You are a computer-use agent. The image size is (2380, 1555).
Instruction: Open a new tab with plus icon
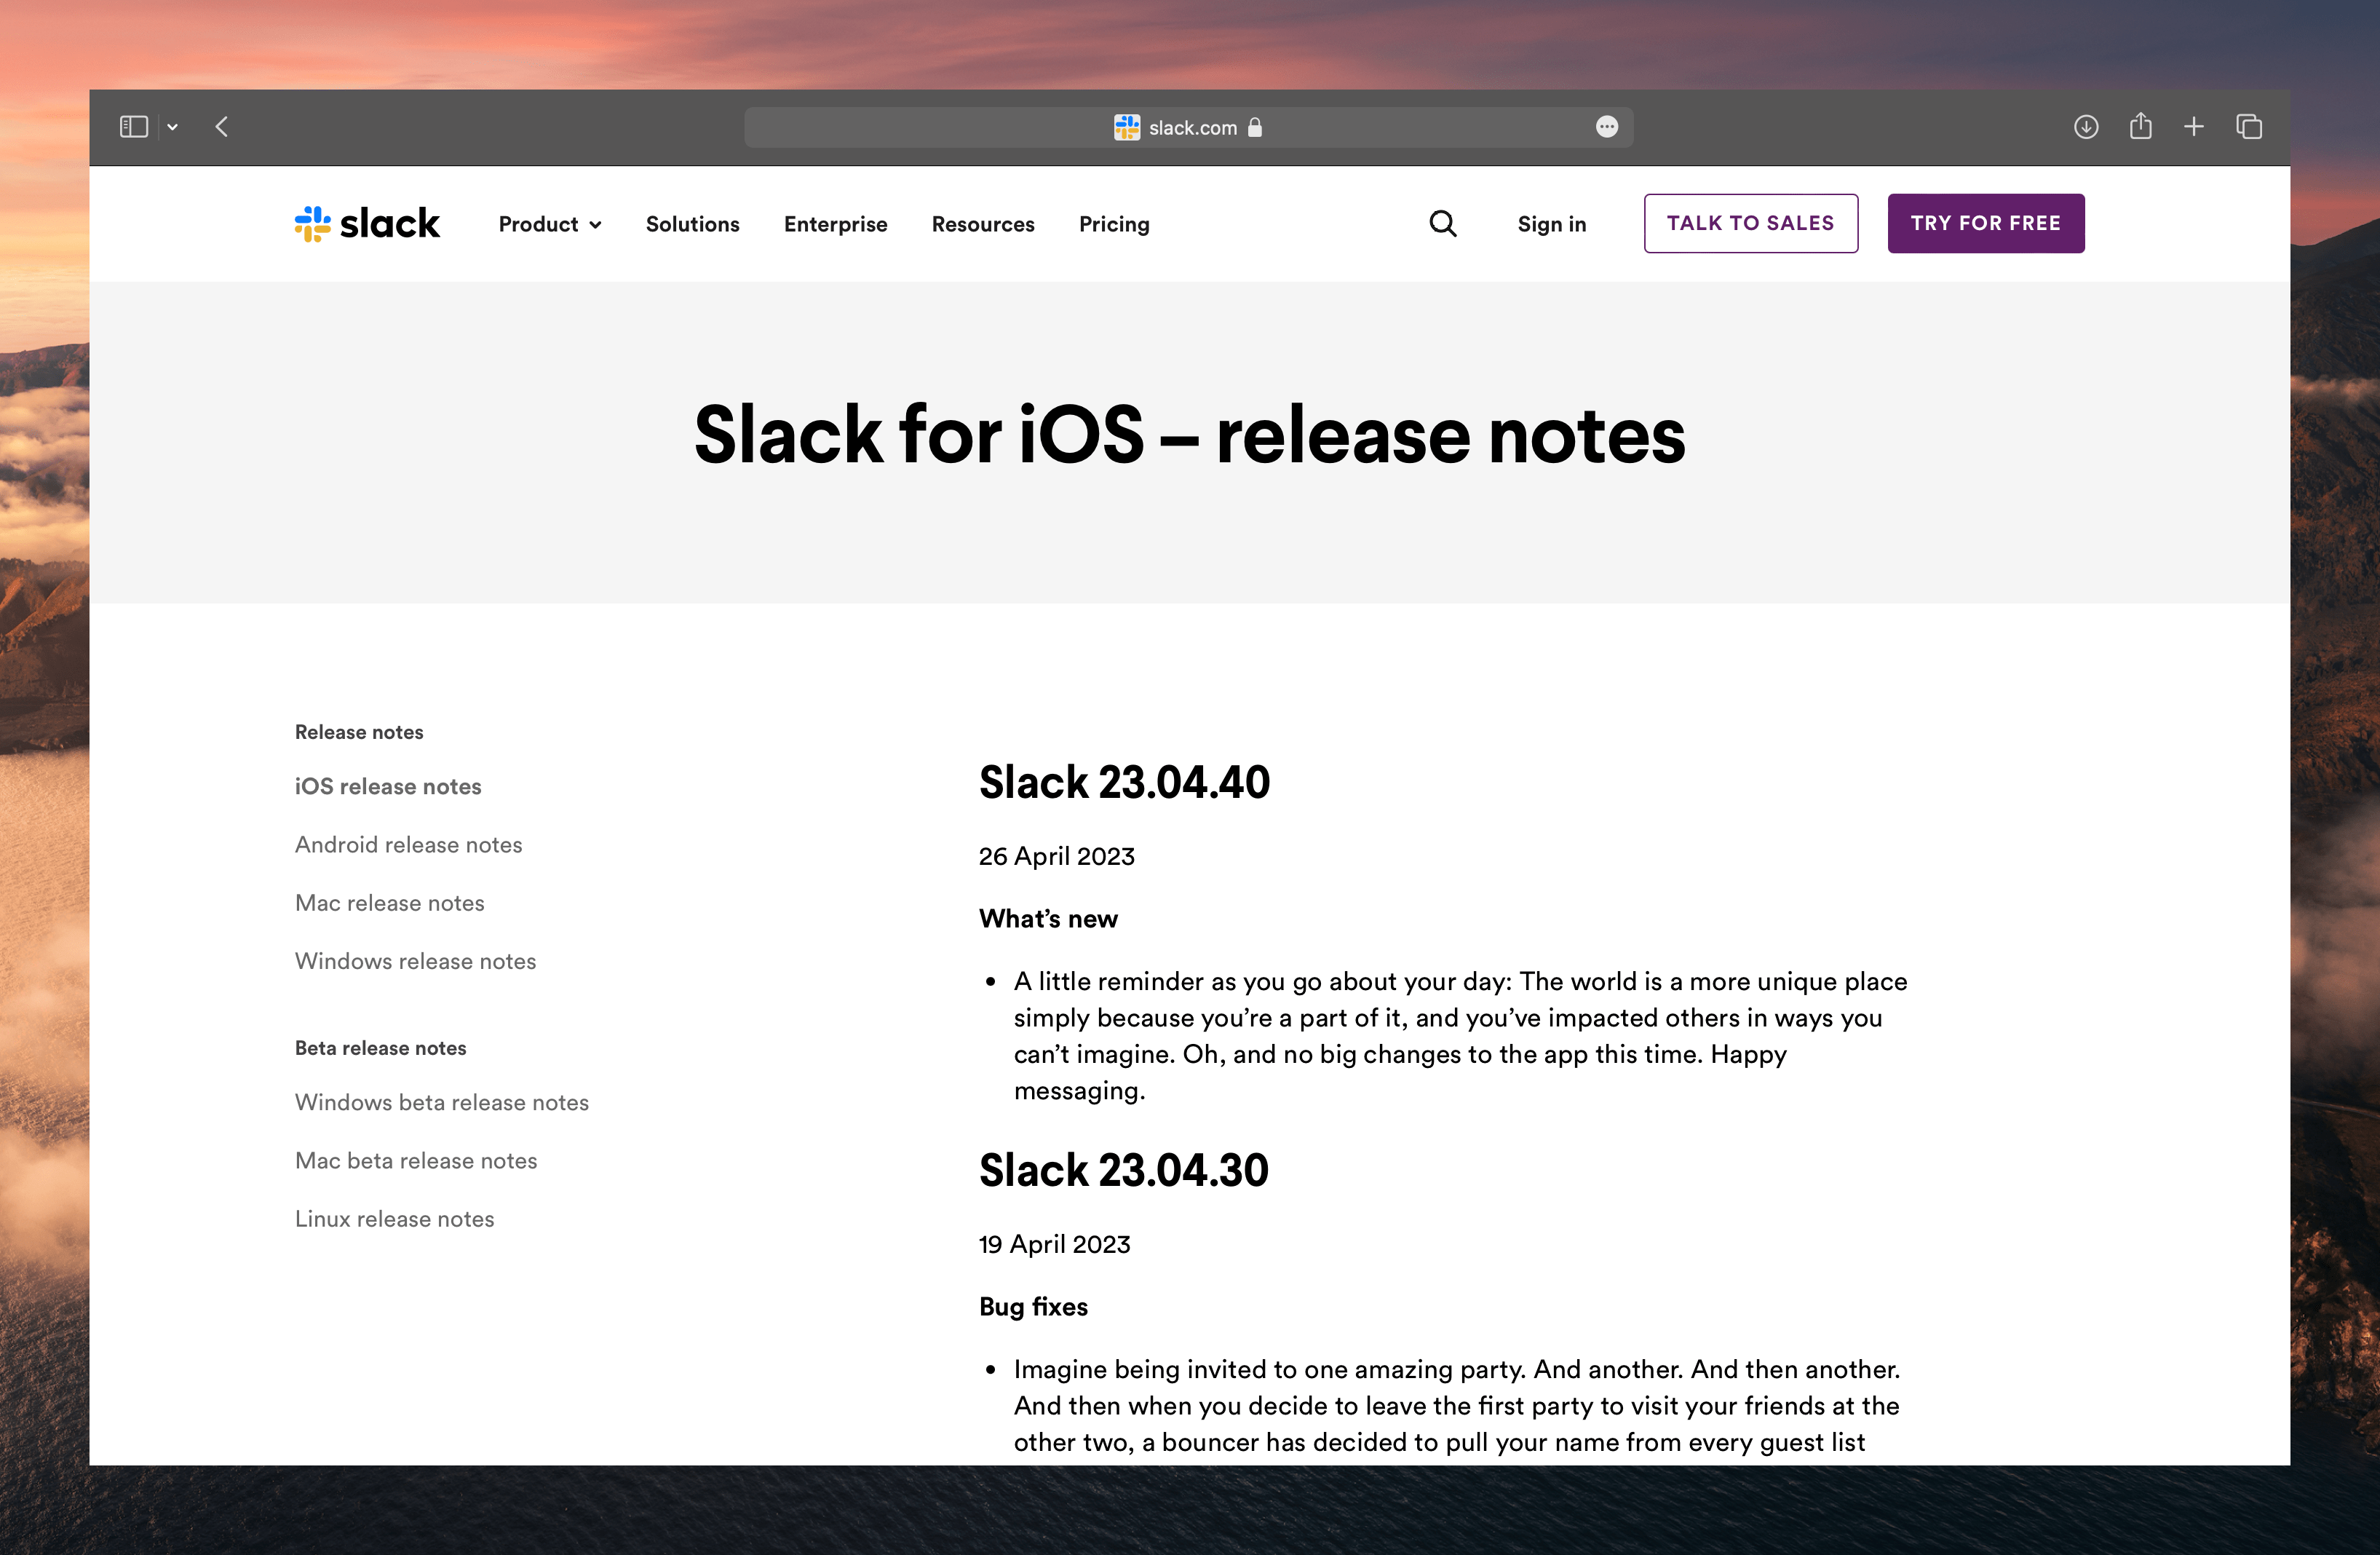click(x=2194, y=127)
